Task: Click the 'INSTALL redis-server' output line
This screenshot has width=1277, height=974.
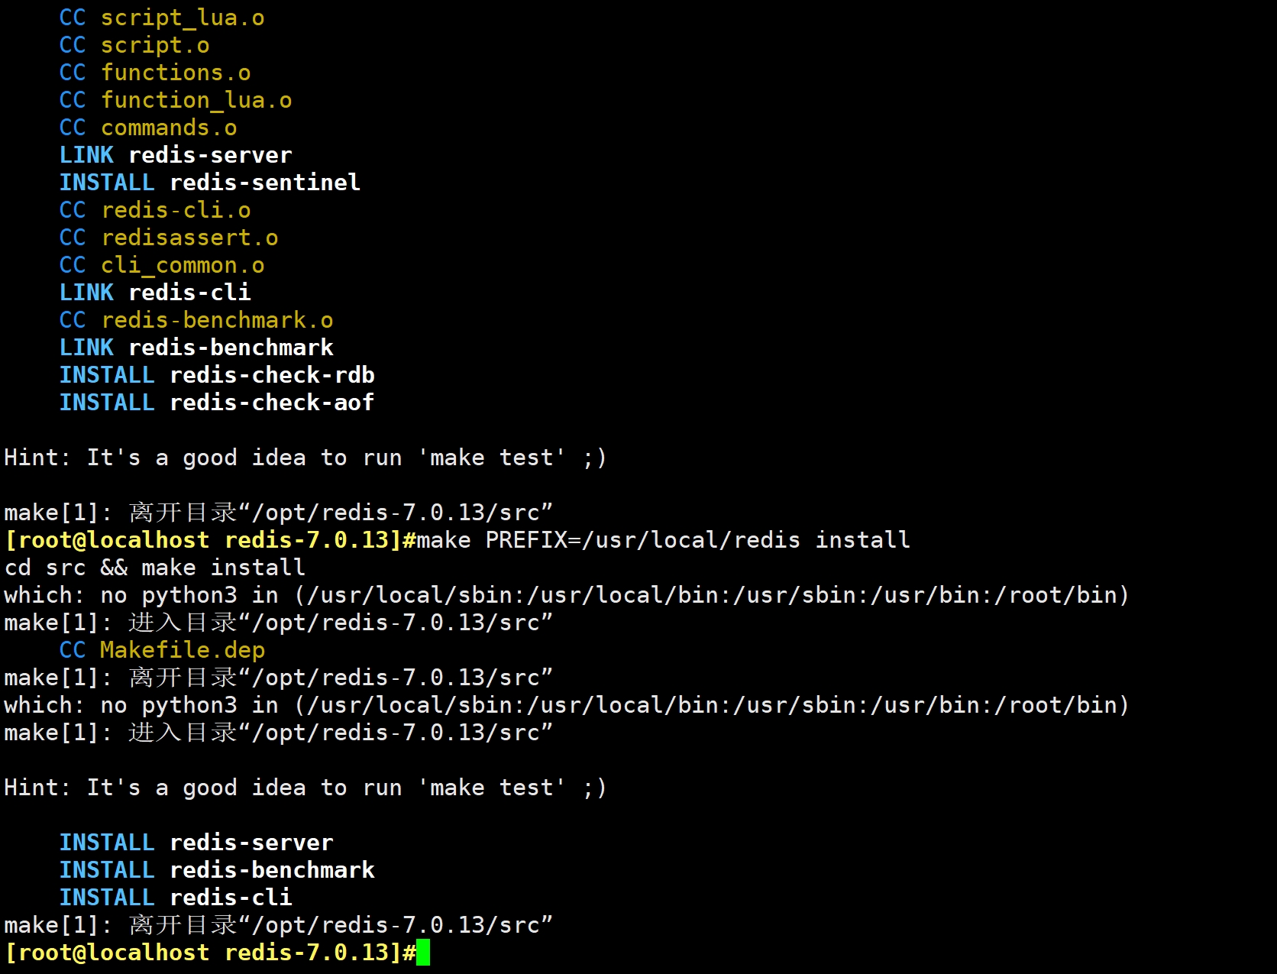Action: [196, 843]
